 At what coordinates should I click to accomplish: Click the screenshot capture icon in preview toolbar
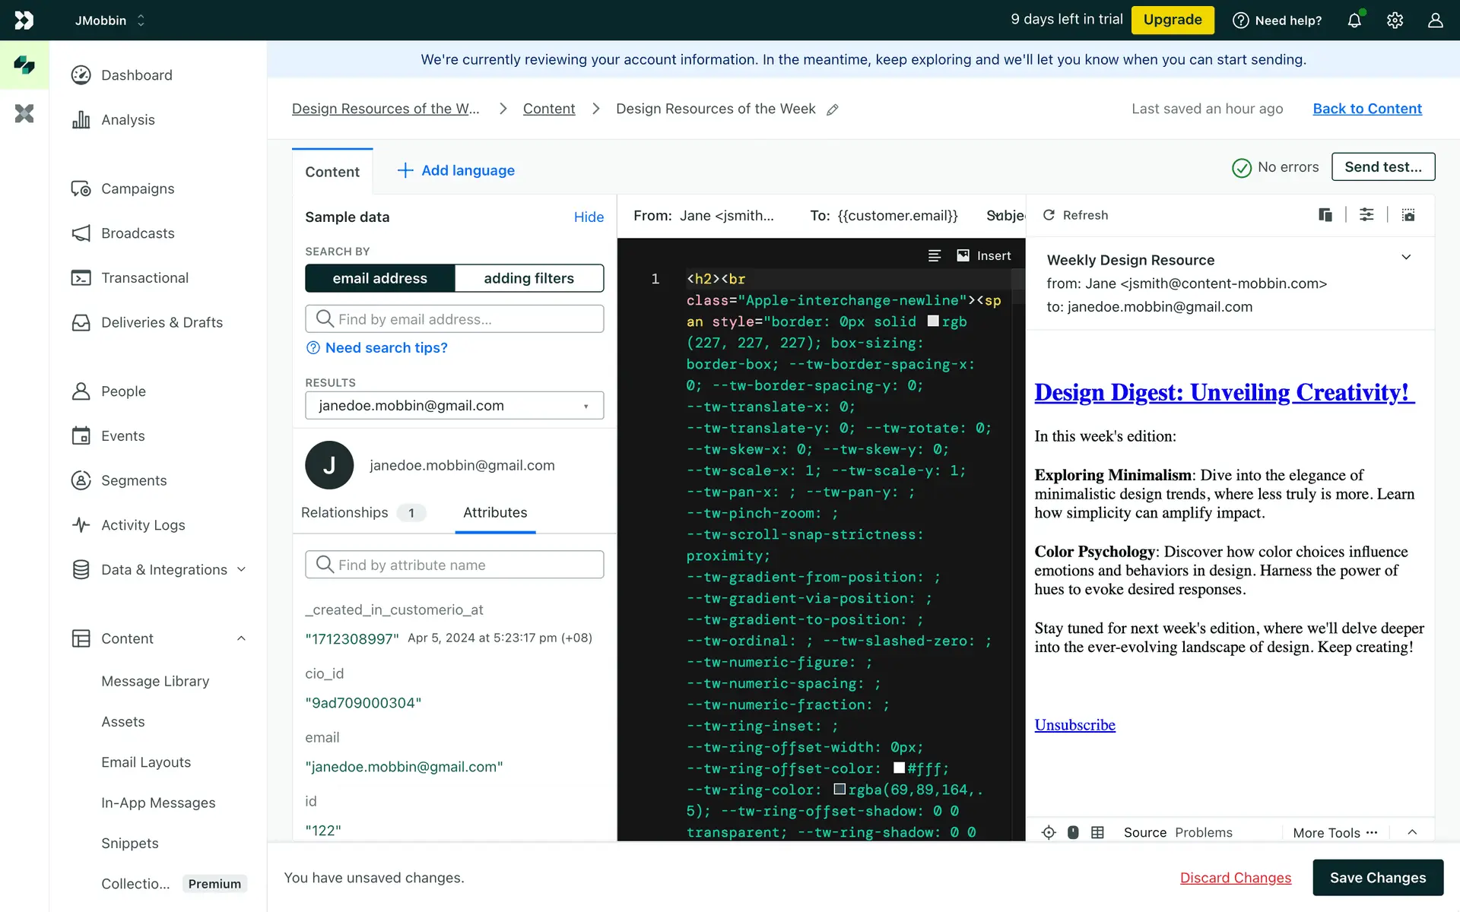tap(1408, 215)
